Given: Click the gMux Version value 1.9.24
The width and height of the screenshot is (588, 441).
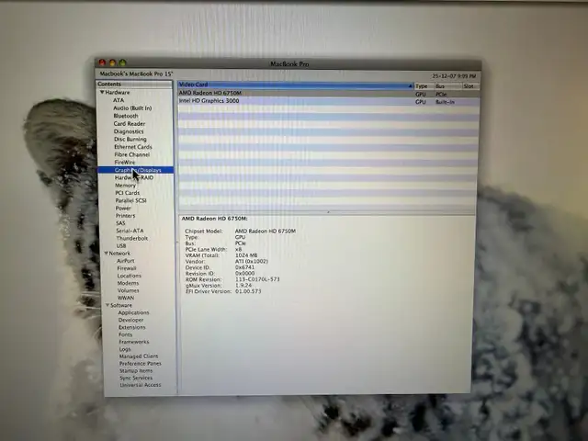Looking at the screenshot, I should coord(243,286).
